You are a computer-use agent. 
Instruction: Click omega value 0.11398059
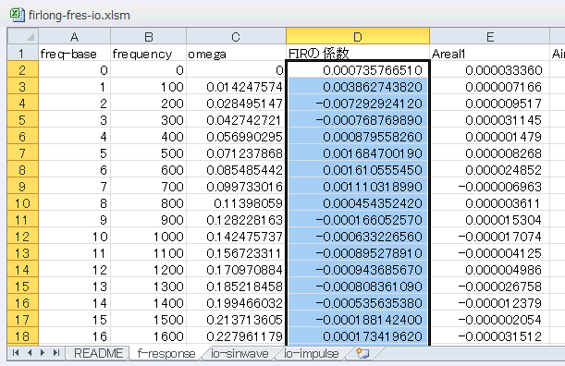coord(236,203)
